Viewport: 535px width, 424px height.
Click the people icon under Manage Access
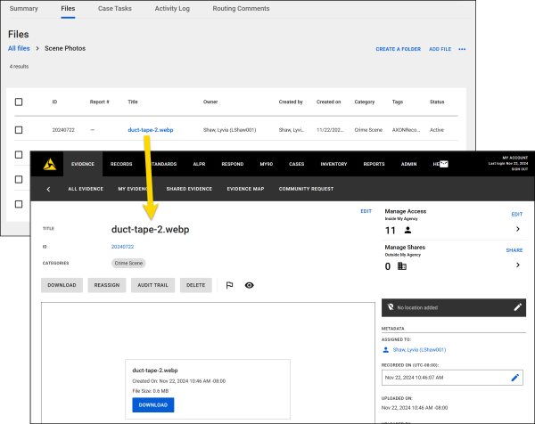[x=407, y=229]
